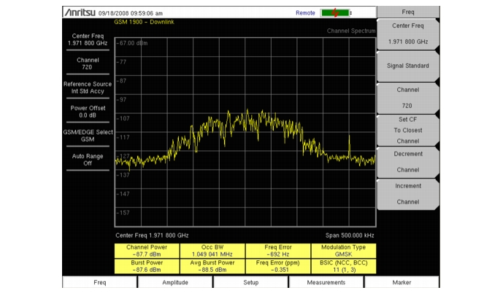Viewport: 503px width, 293px height.
Task: Click the Span 500.000 kHz label
Action: click(350, 235)
